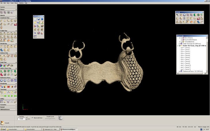Click the Windows Start button

(x=3, y=130)
